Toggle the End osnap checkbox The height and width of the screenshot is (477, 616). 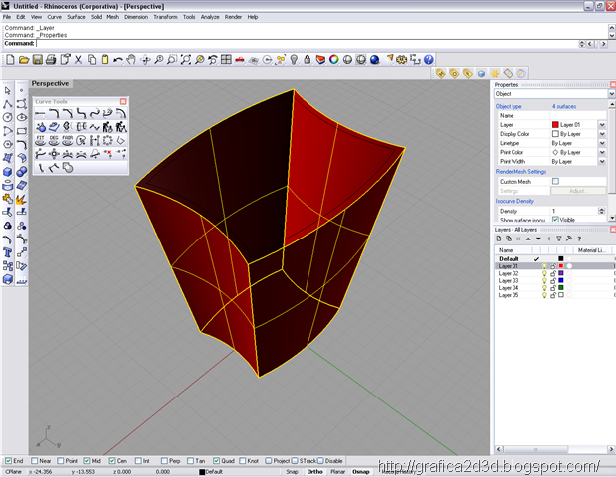click(x=8, y=460)
